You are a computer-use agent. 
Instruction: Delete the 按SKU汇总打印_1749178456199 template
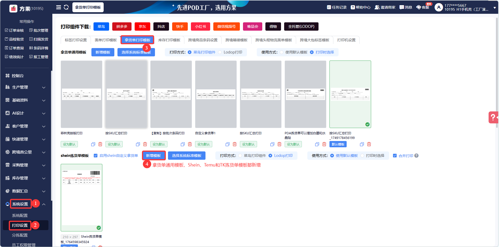[369, 144]
